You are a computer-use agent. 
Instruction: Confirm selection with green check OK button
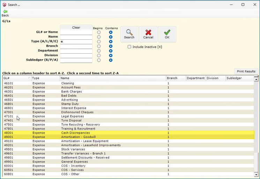click(x=167, y=34)
